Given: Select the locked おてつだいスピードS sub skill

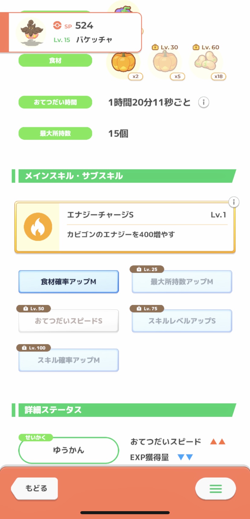Looking at the screenshot, I should tap(69, 321).
